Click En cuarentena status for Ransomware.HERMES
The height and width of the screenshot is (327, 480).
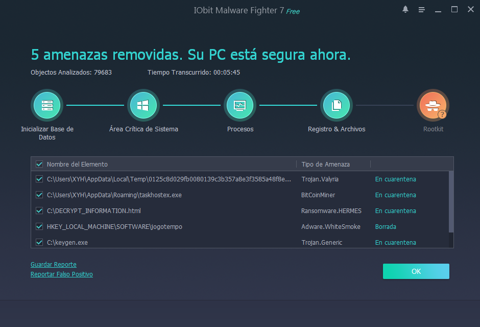(396, 211)
